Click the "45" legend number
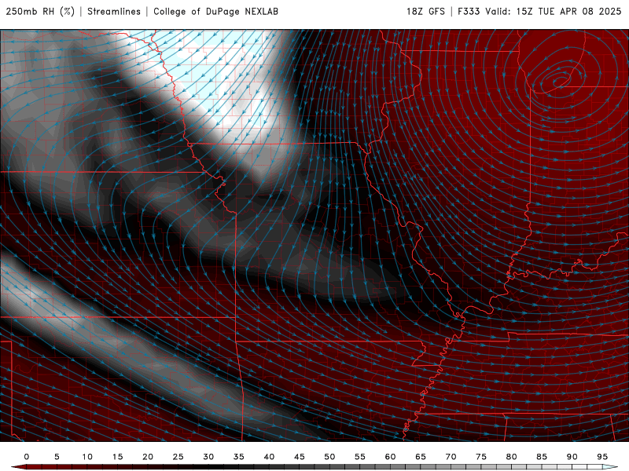 coord(300,457)
